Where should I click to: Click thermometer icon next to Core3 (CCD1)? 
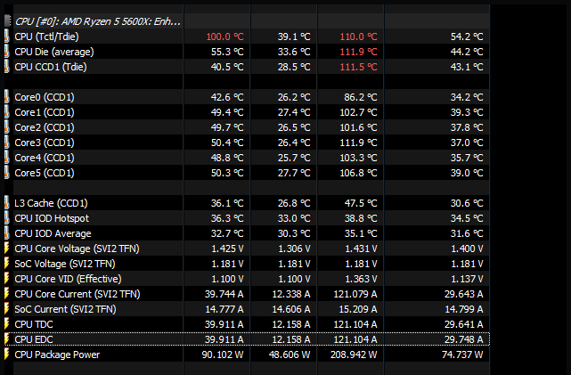[6, 143]
